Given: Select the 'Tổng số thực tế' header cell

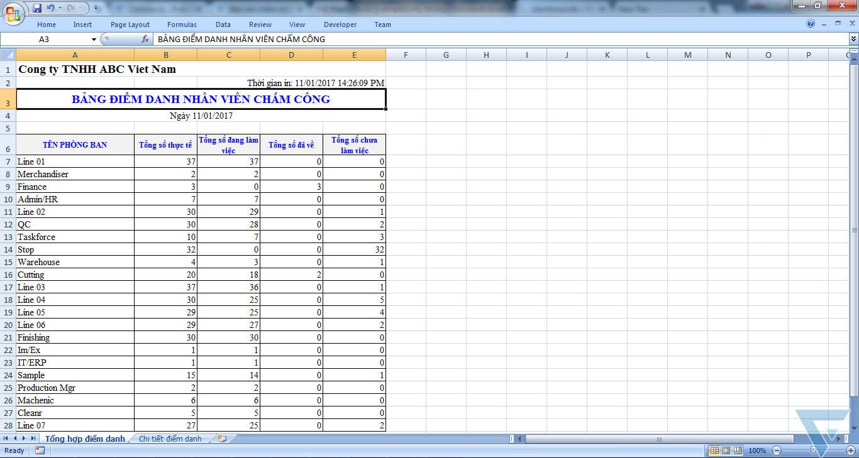Looking at the screenshot, I should tap(166, 144).
